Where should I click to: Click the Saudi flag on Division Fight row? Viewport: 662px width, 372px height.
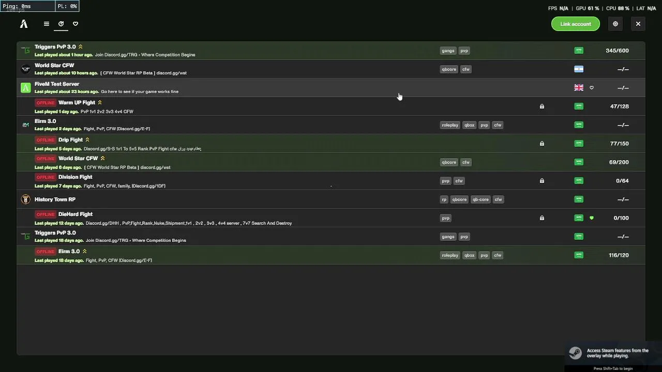coord(579,181)
